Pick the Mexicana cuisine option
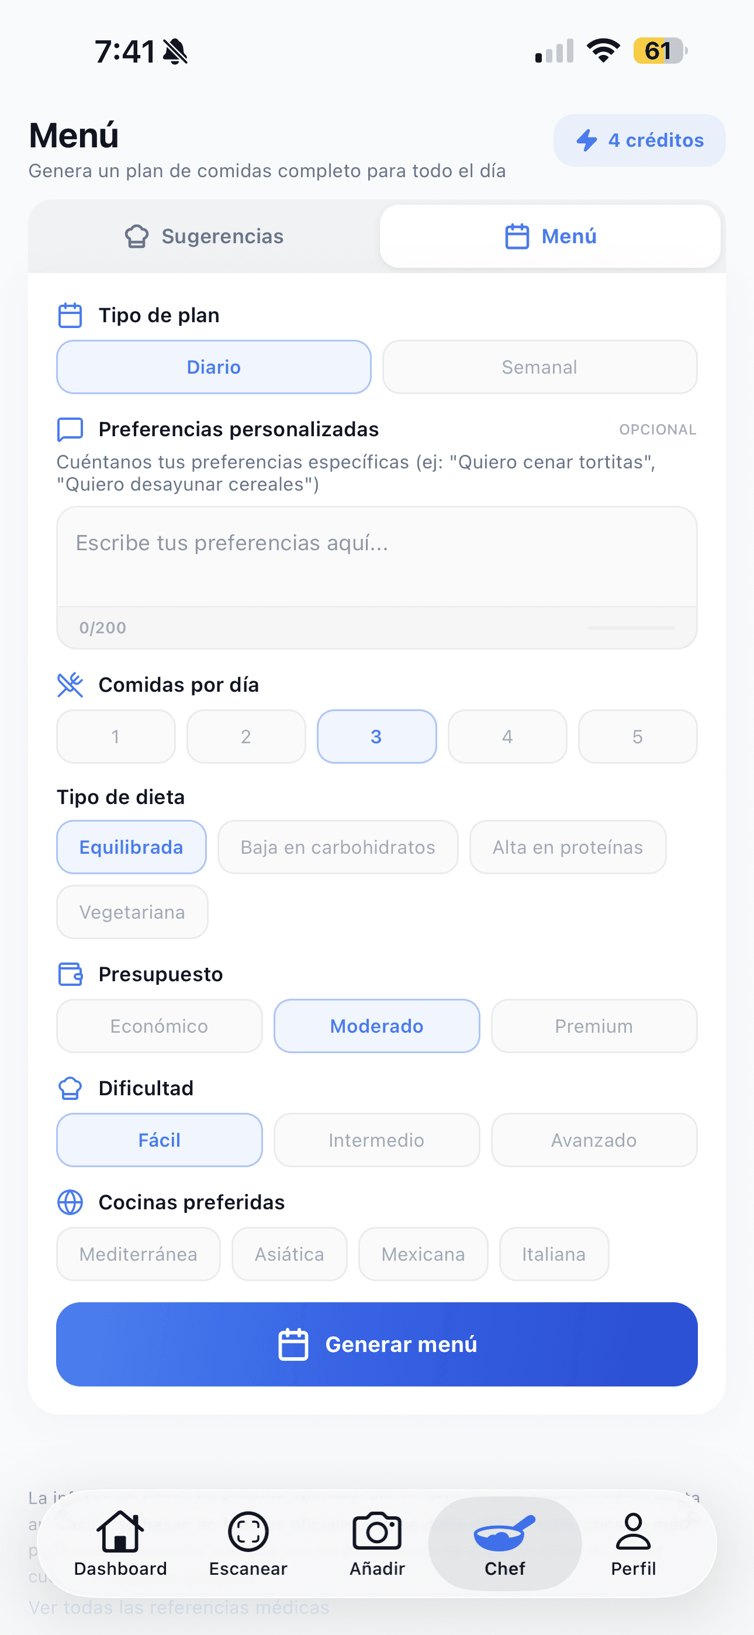The width and height of the screenshot is (754, 1635). (x=423, y=1254)
